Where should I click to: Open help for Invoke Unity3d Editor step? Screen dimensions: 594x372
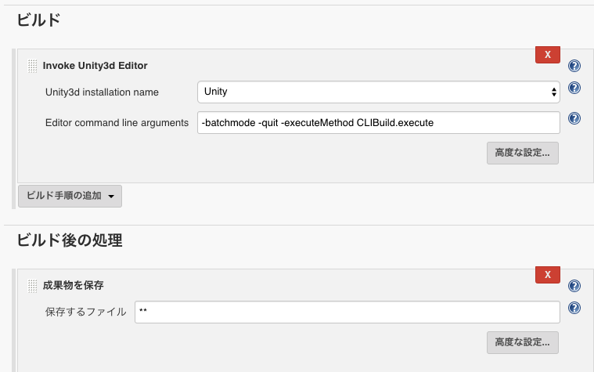[x=574, y=66]
